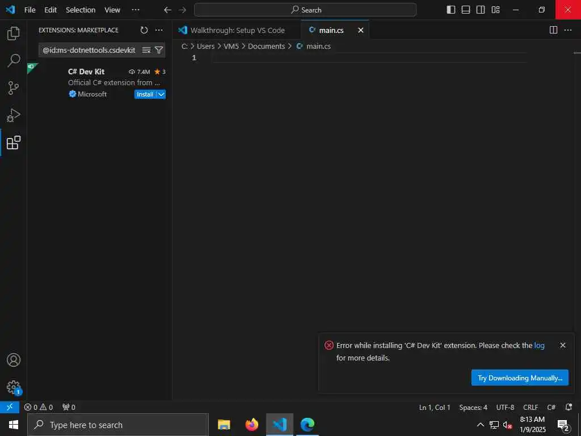Open the View menu
581x436 pixels.
coord(112,10)
